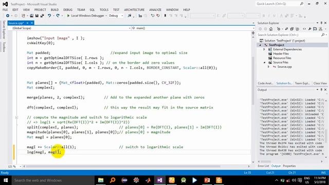
Task: Open the PROJECT menu
Action: tap(40, 10)
